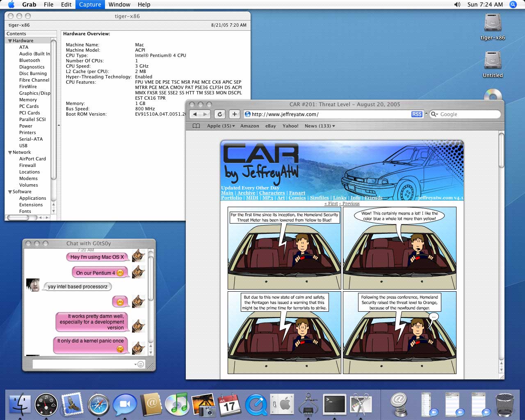
Task: Open the Help menu
Action: coord(144,5)
